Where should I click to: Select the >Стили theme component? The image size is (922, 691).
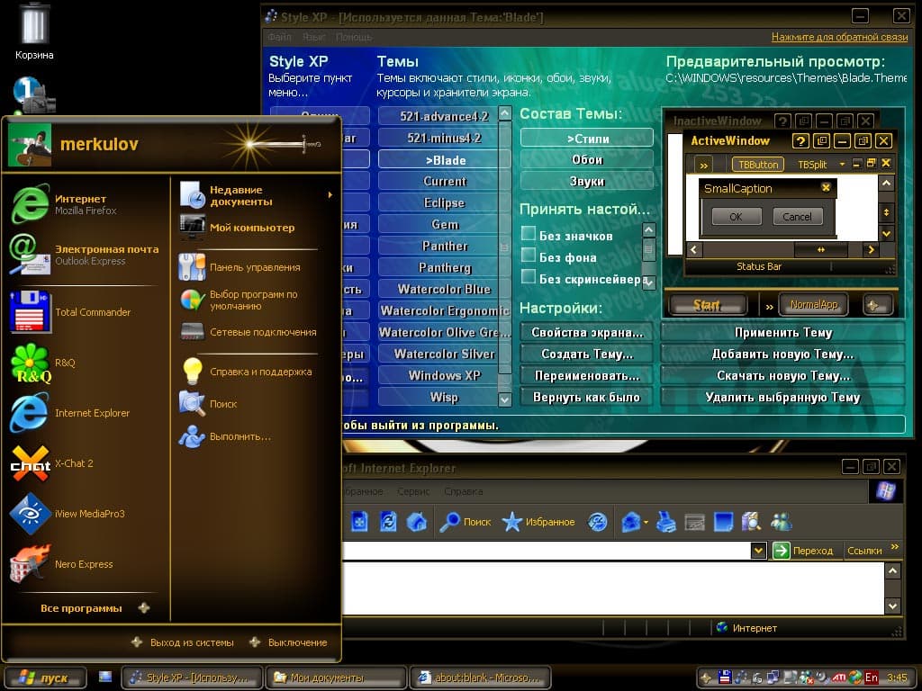click(587, 138)
